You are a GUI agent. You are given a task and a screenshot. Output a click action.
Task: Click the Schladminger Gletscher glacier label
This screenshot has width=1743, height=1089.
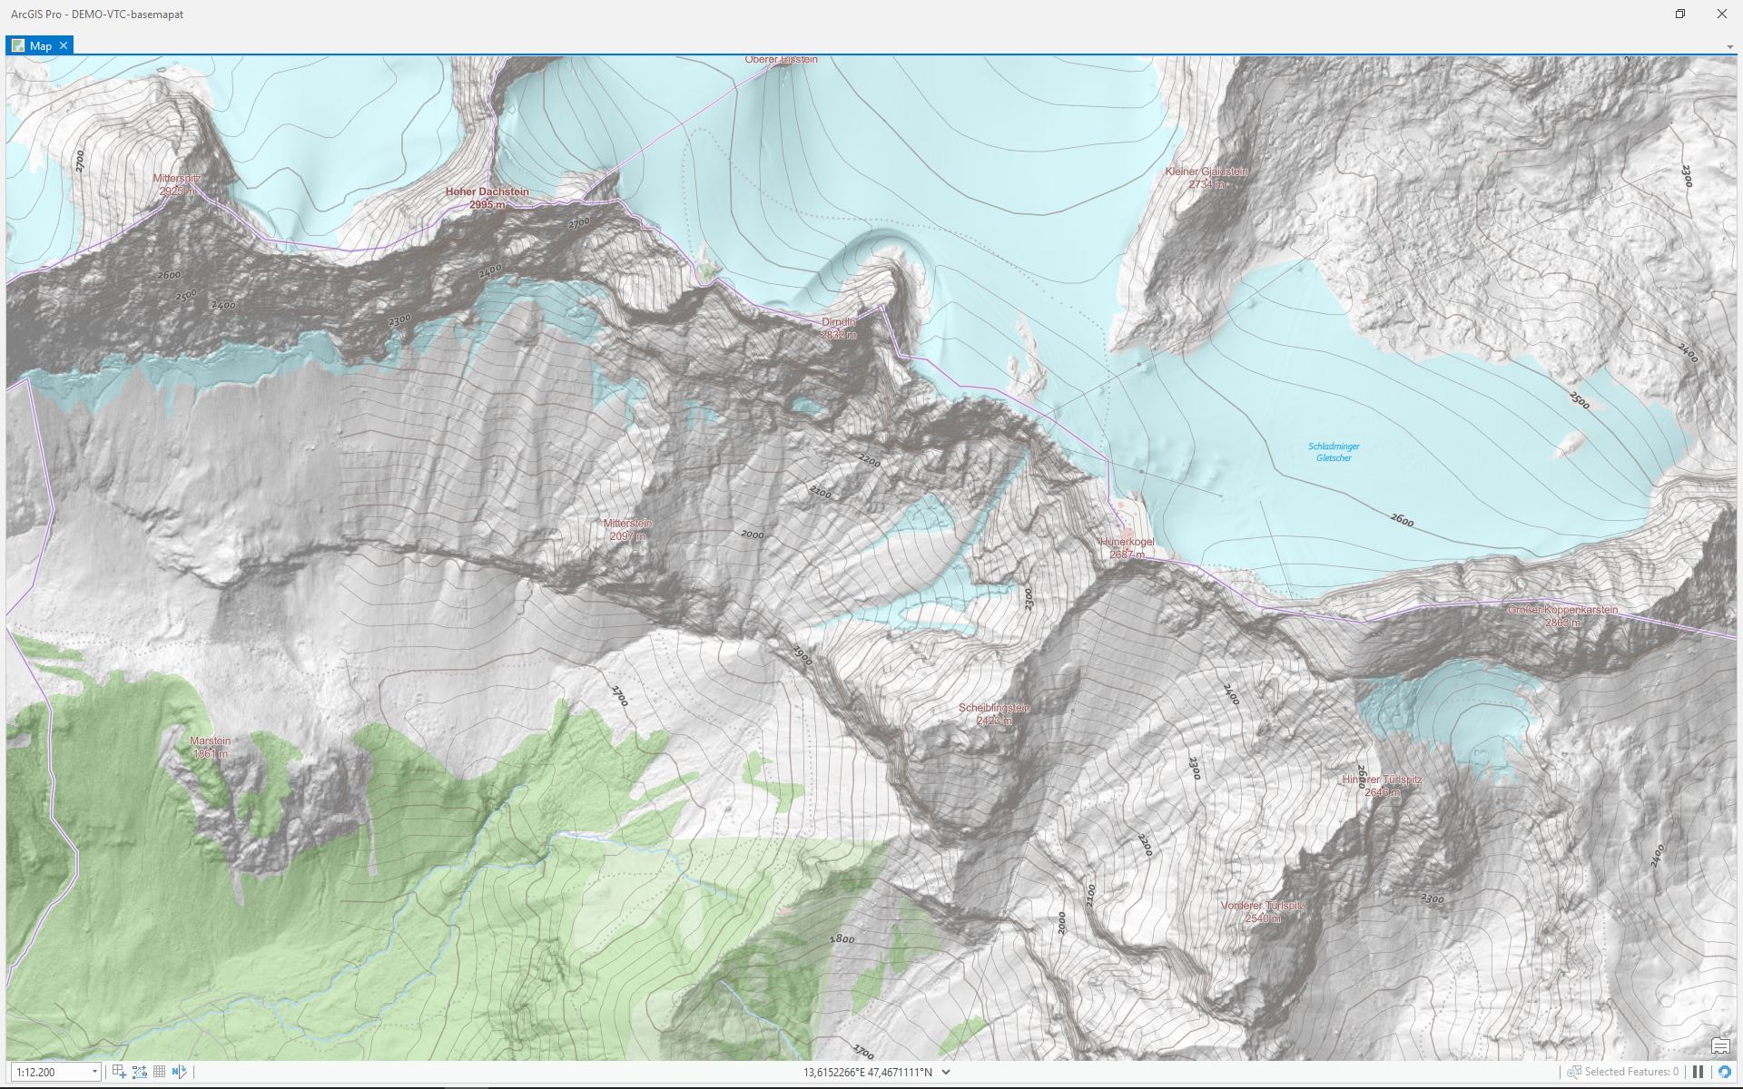(1334, 452)
